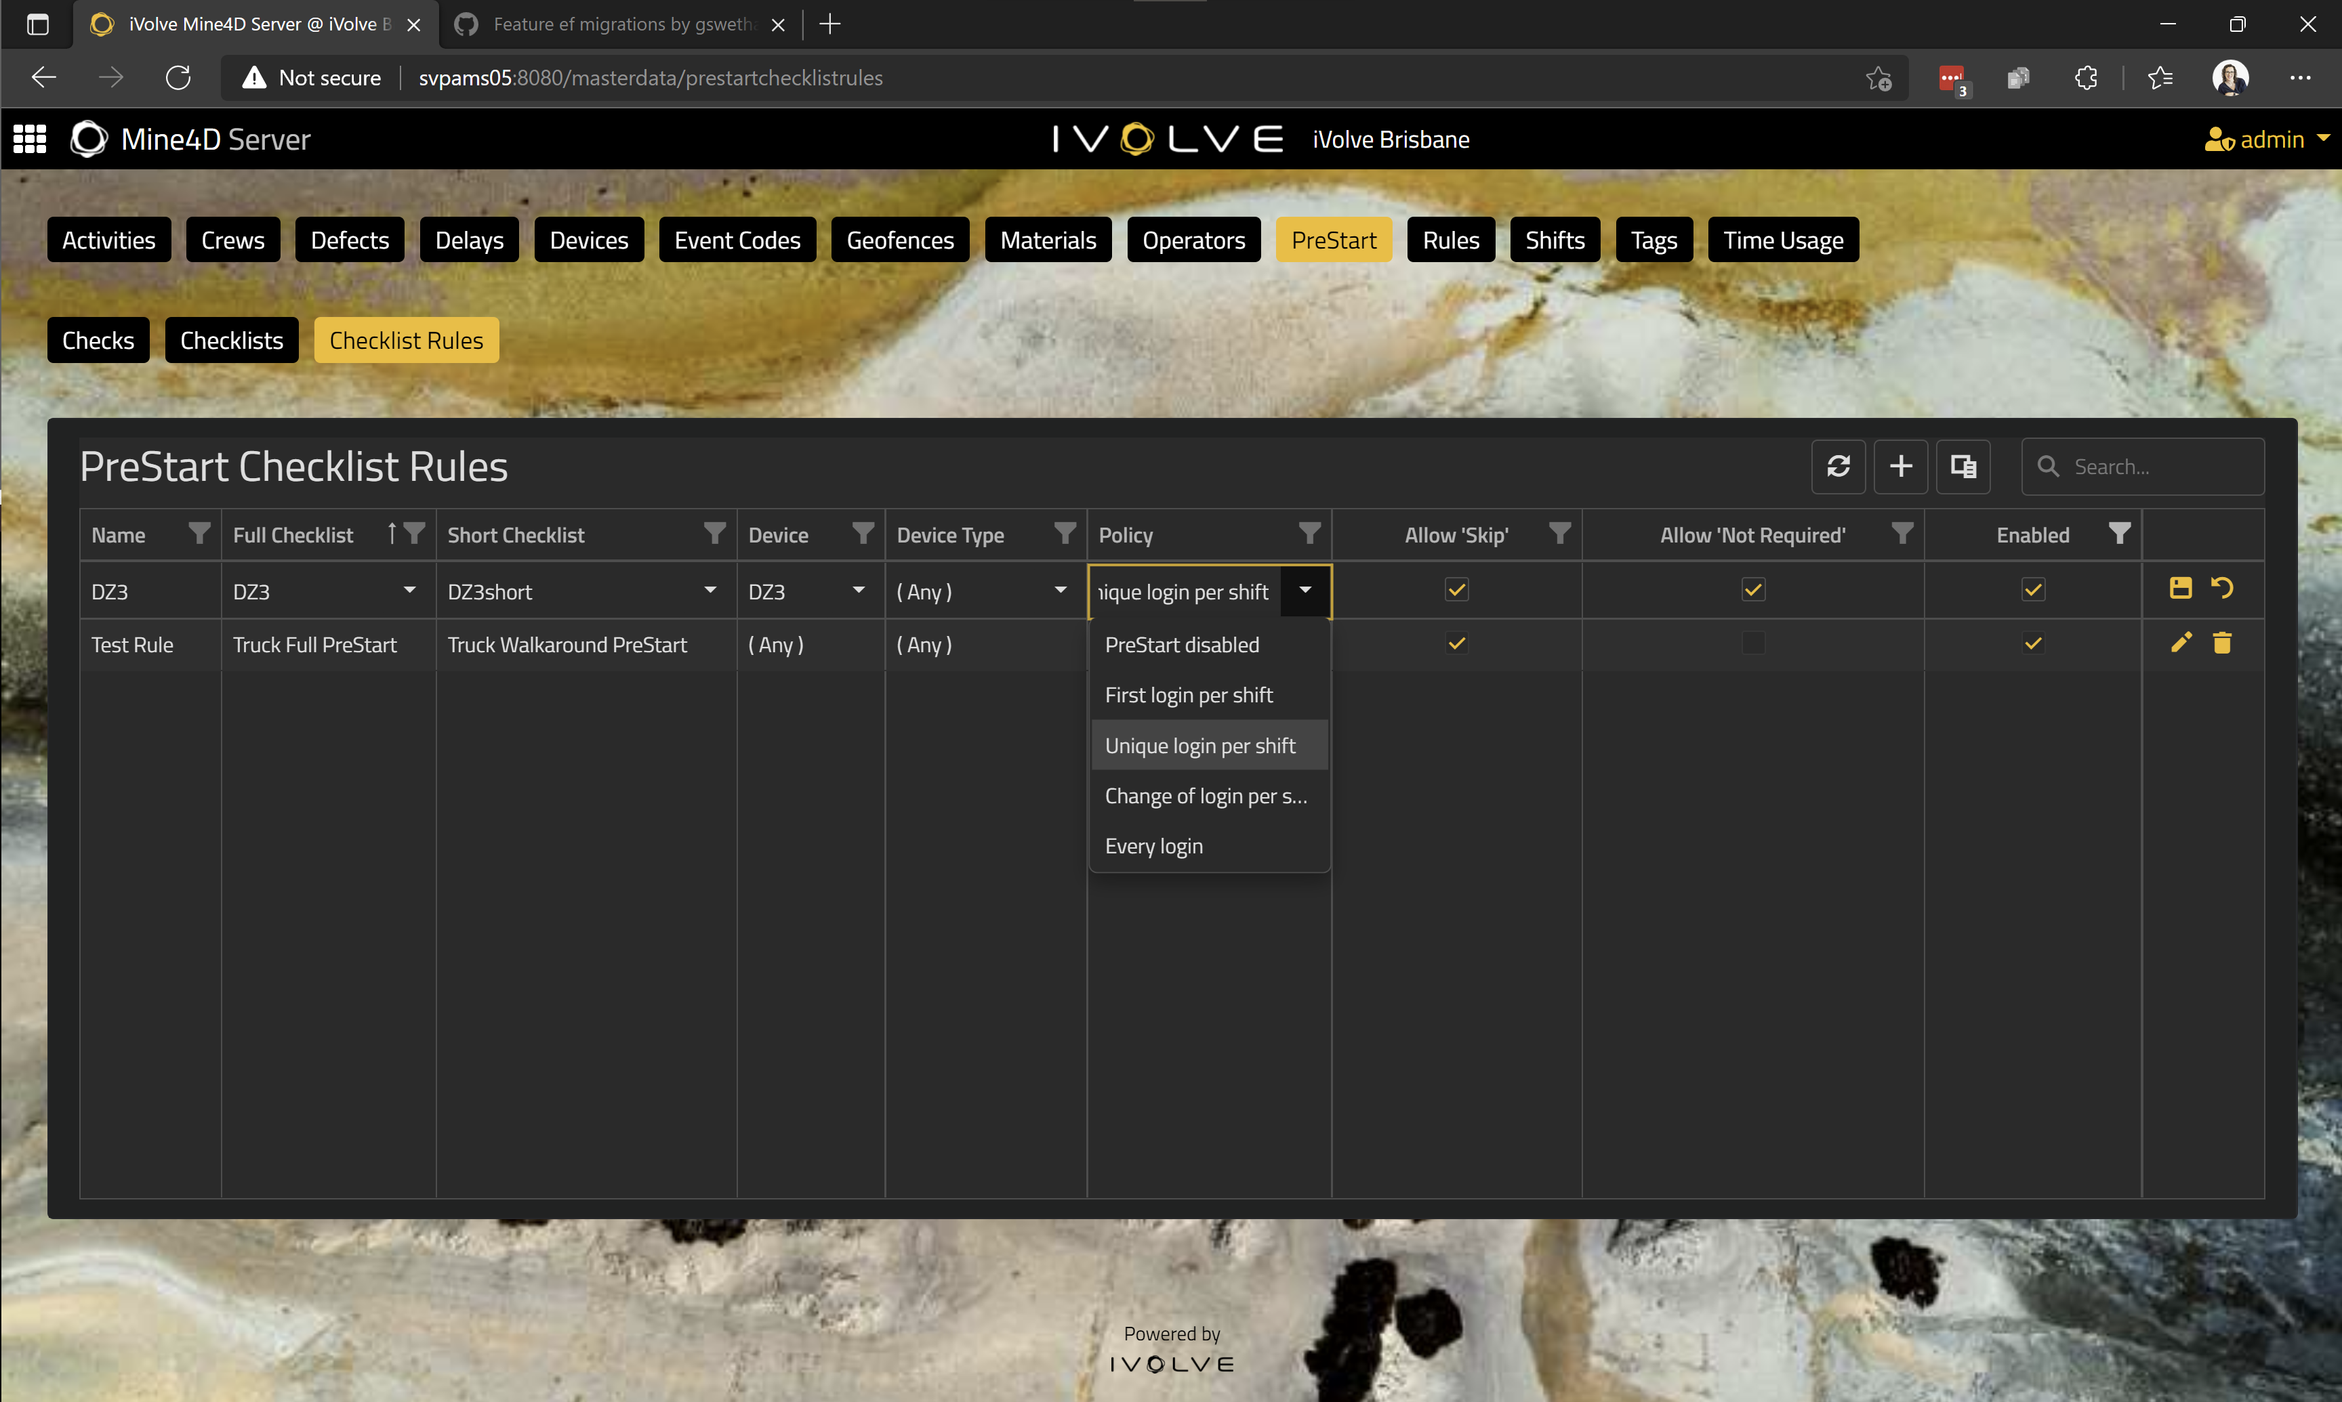Open the Time Usage section

pos(1782,240)
